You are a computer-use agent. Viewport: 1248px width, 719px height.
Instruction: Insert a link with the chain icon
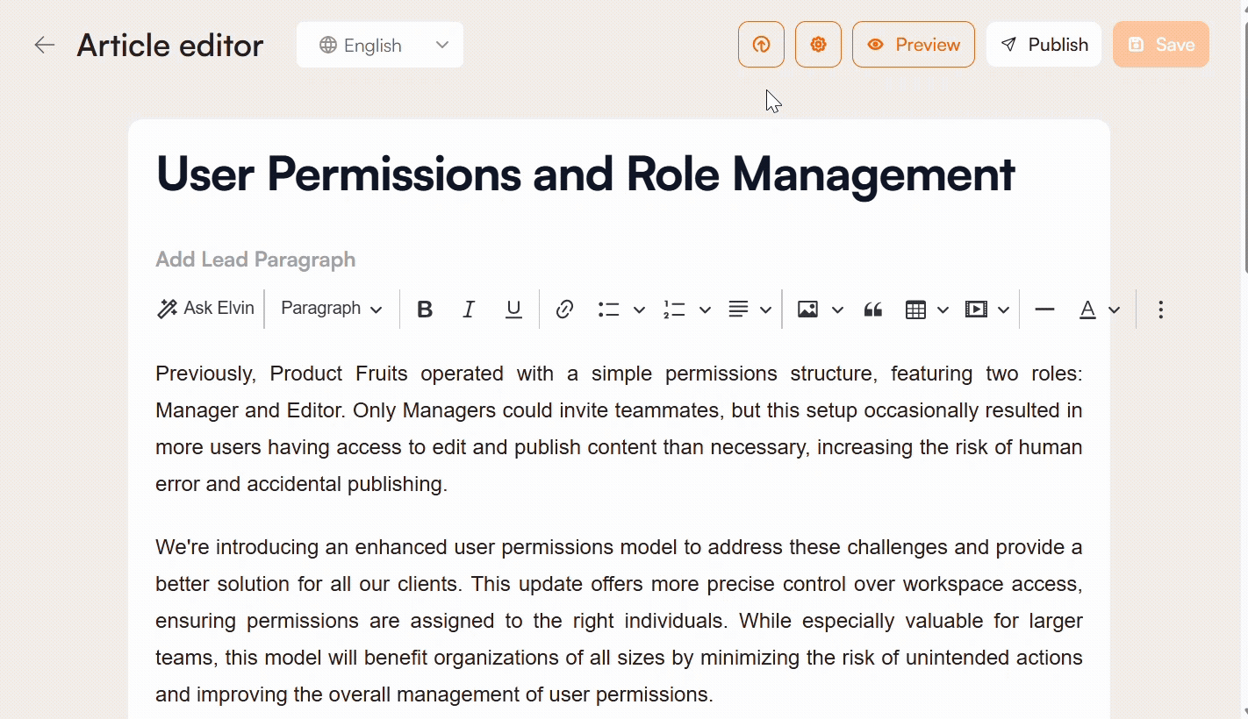coord(564,310)
